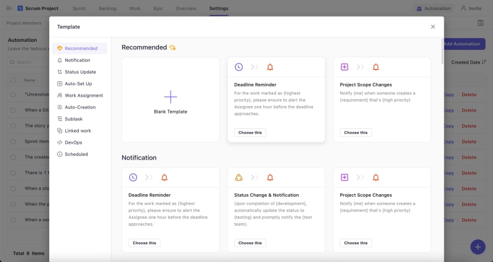This screenshot has width=493, height=262.
Task: Choose the Notification Project Scope Changes template
Action: point(356,243)
